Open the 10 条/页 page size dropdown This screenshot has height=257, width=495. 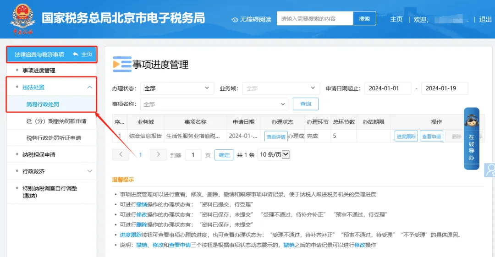point(274,155)
